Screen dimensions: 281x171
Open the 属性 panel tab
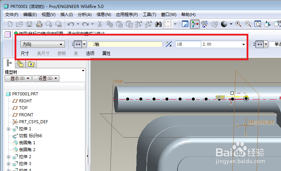(106, 53)
